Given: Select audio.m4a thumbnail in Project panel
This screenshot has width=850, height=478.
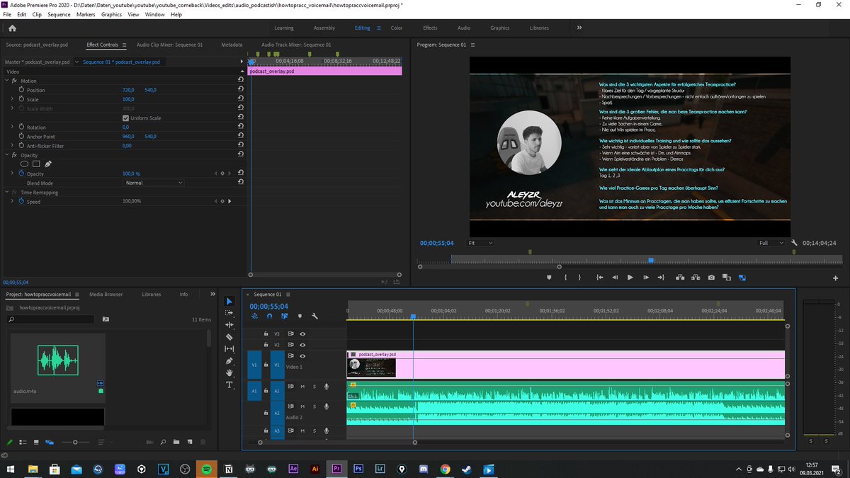Looking at the screenshot, I should [x=57, y=360].
